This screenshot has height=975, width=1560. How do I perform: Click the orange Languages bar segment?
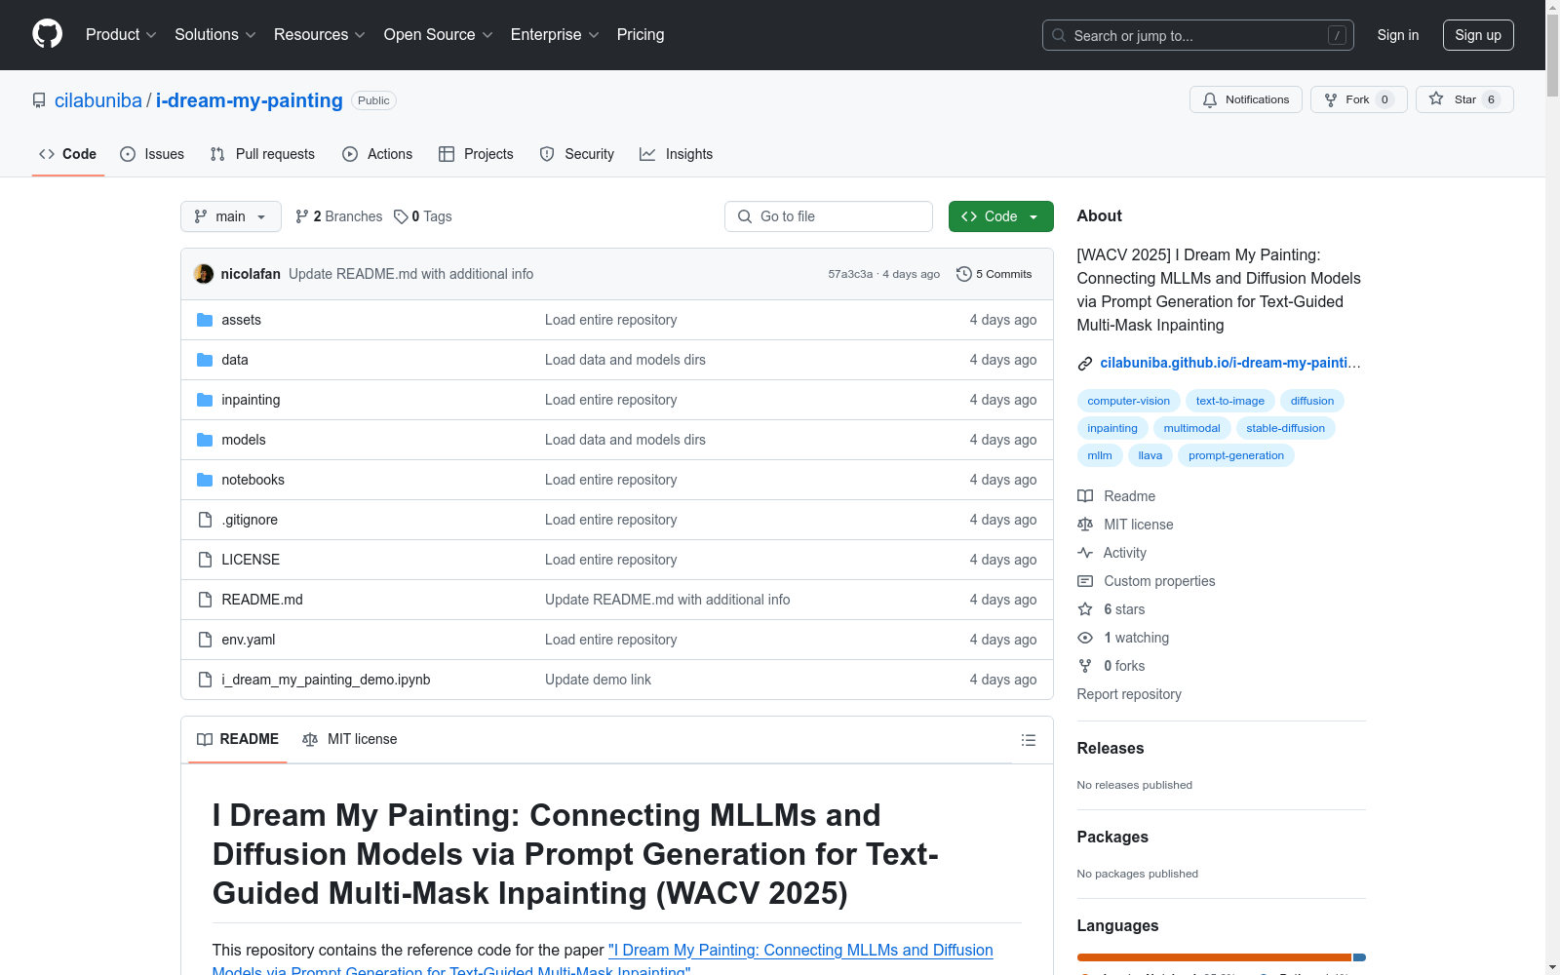tap(1214, 957)
